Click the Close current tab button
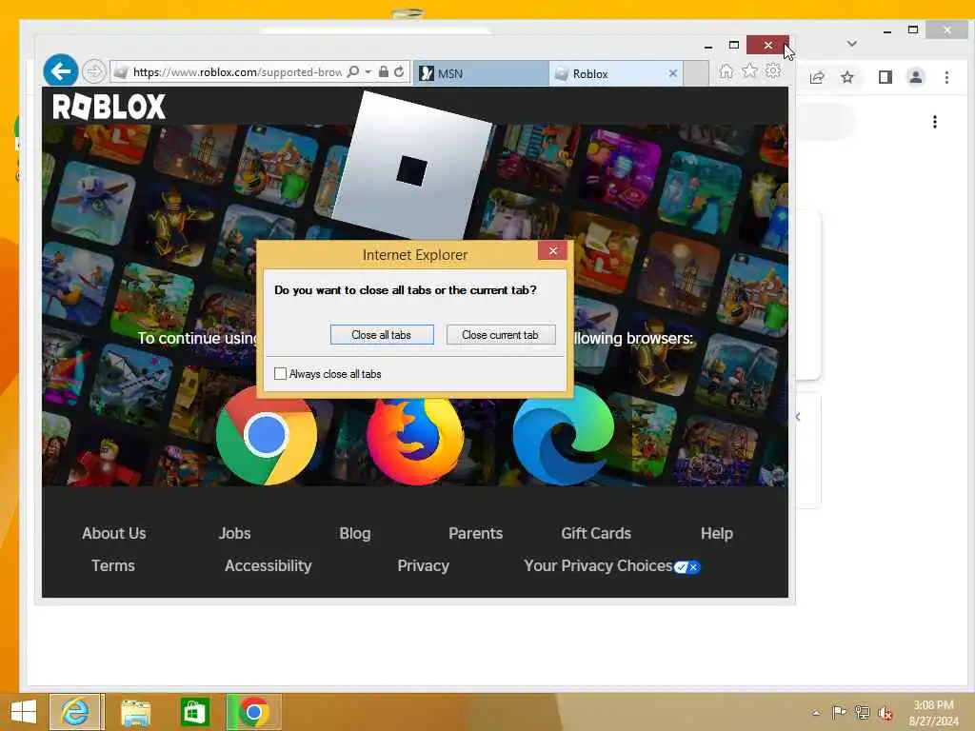 tap(501, 334)
